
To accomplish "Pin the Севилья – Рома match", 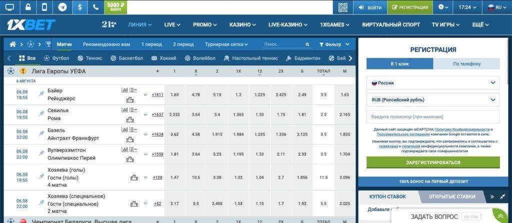I will pyautogui.click(x=41, y=114).
